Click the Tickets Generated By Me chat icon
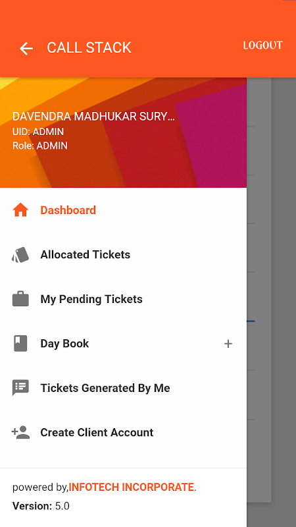296x527 pixels. click(x=20, y=388)
